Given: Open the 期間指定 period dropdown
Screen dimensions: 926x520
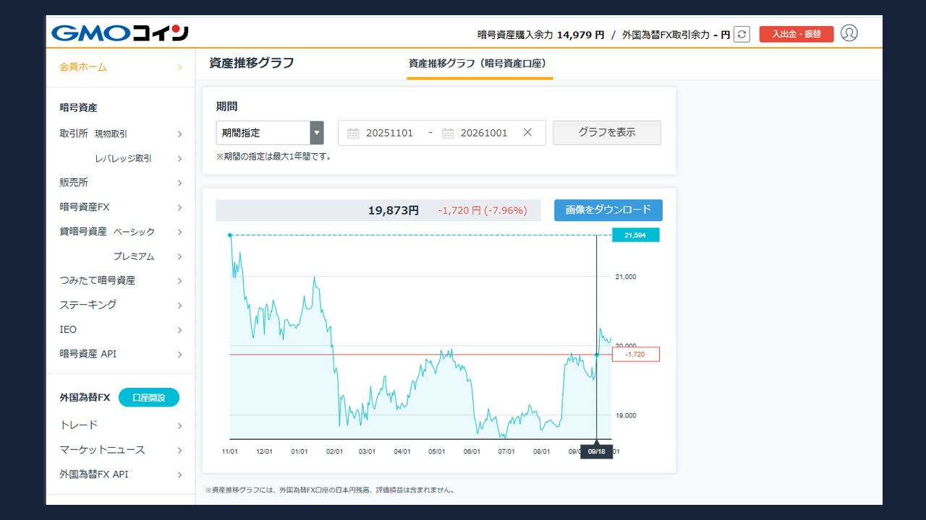Looking at the screenshot, I should tap(270, 133).
